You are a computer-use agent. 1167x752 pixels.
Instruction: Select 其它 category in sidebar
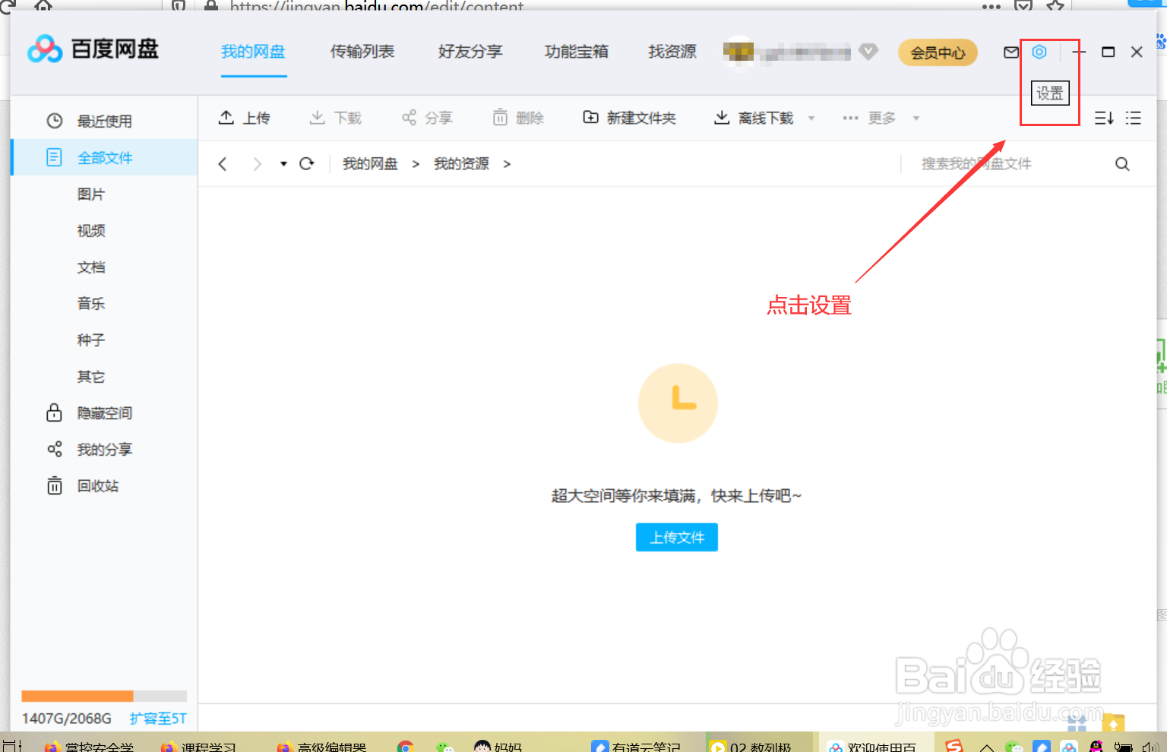[91, 377]
